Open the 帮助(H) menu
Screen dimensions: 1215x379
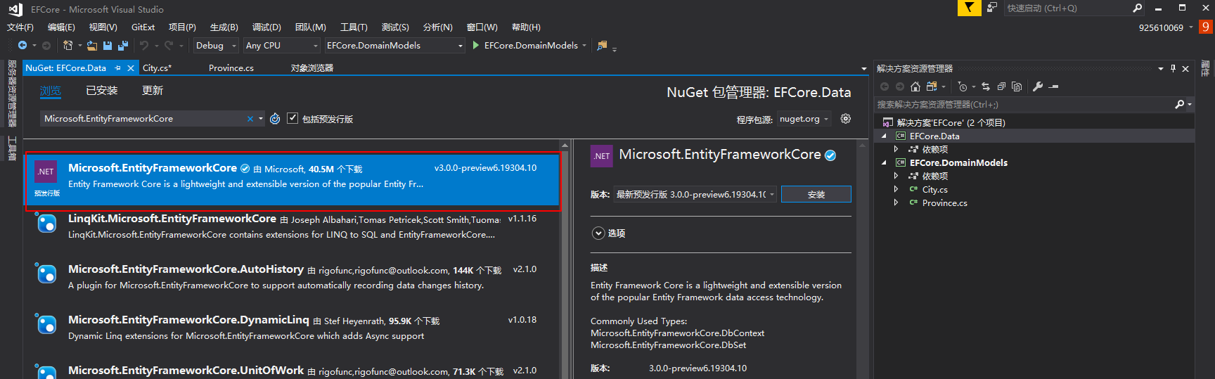526,27
